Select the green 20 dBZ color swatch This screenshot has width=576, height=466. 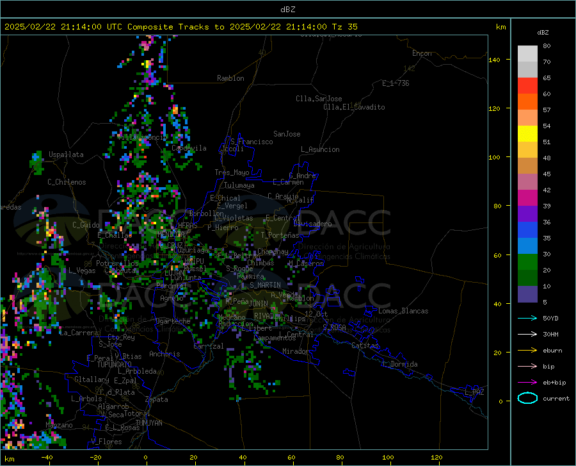(x=527, y=262)
